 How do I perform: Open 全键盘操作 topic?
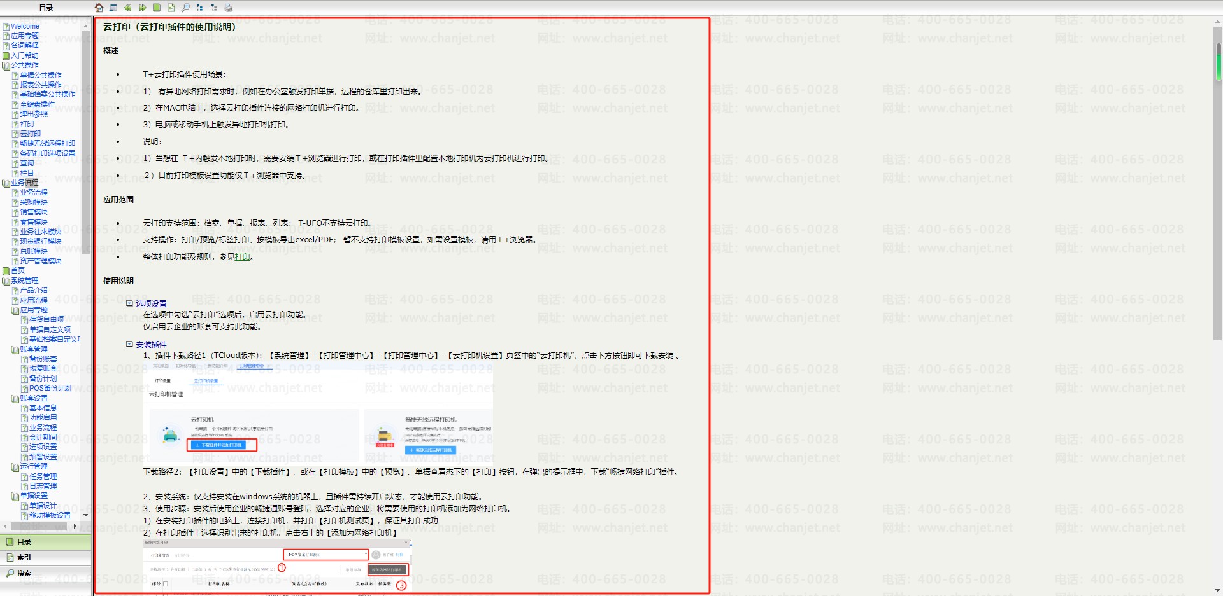37,104
